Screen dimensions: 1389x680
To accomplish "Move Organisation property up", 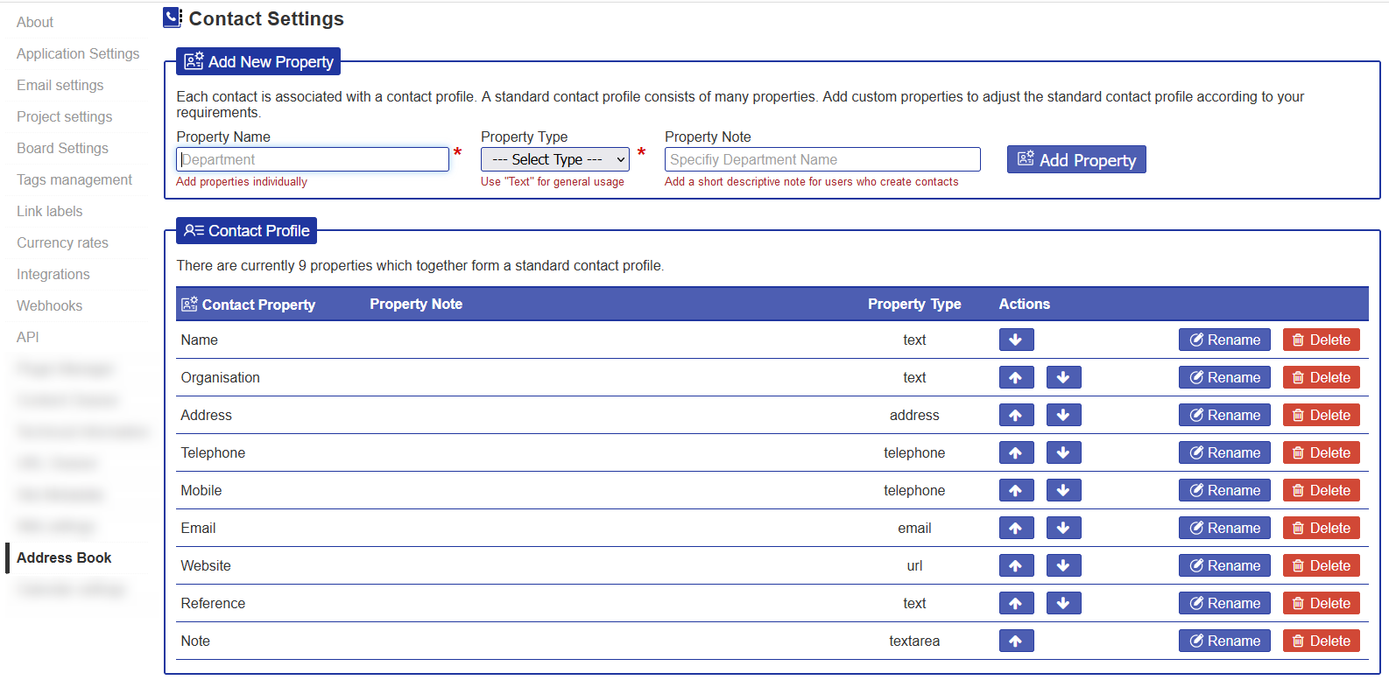I will pyautogui.click(x=1016, y=377).
